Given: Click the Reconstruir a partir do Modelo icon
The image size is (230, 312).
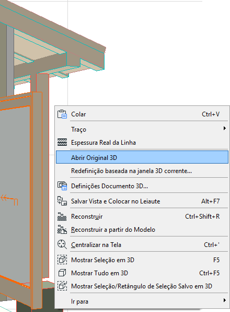Looking at the screenshot, I should 62,230.
